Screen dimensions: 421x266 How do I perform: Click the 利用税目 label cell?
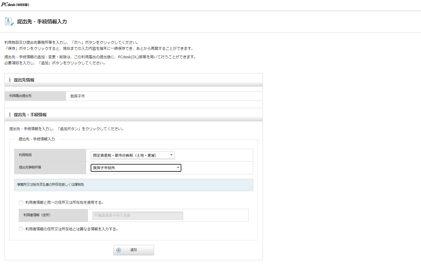(50, 155)
